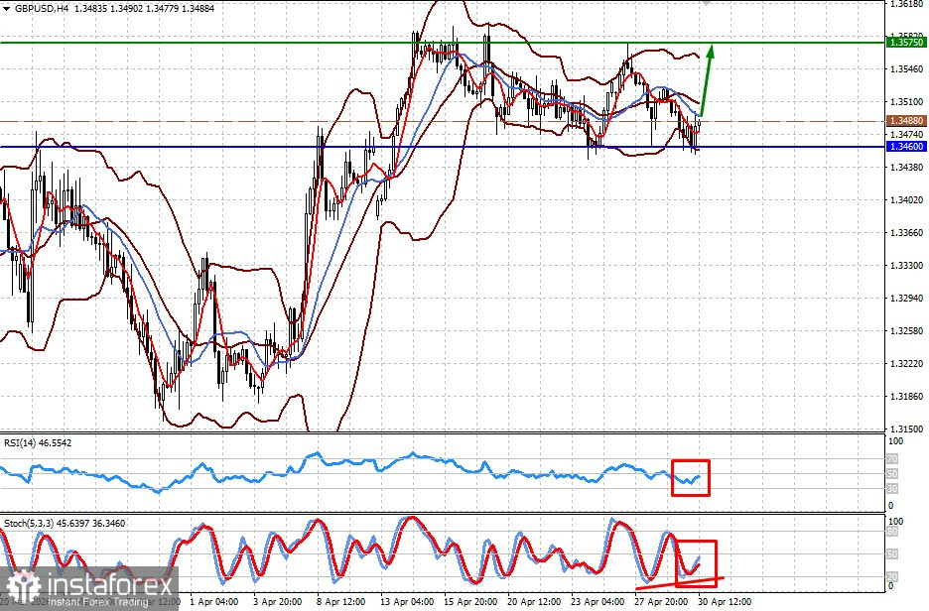The width and height of the screenshot is (929, 611).
Task: Click the 70 level on RSI scale
Action: 892,459
